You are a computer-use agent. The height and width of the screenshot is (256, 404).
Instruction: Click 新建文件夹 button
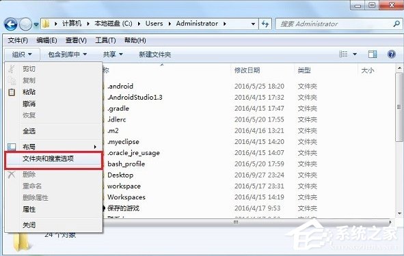pos(155,55)
